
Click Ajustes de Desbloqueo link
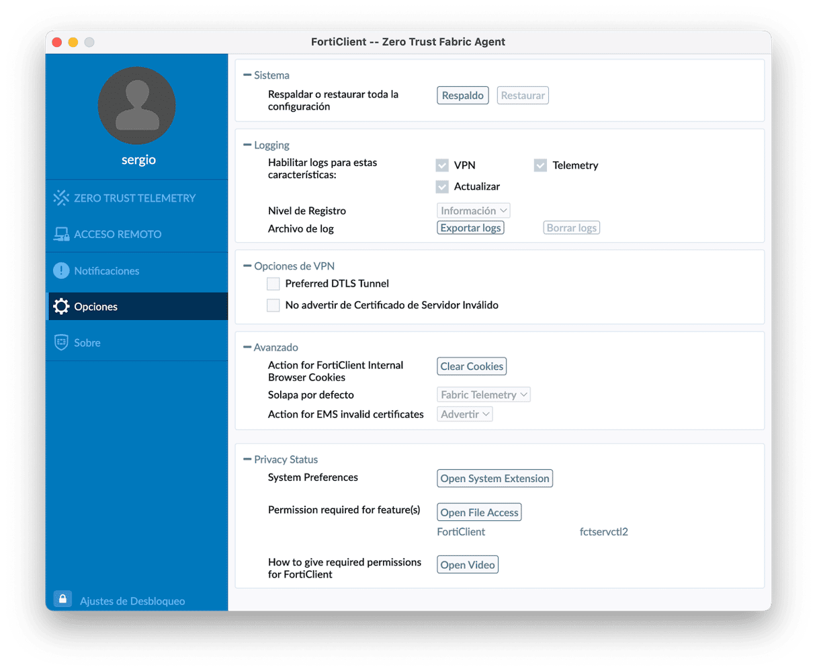132,601
